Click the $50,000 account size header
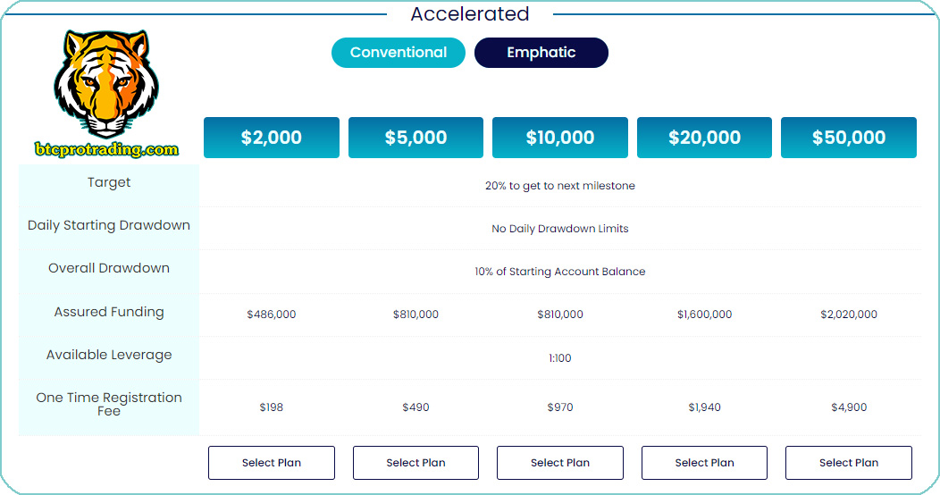 849,138
